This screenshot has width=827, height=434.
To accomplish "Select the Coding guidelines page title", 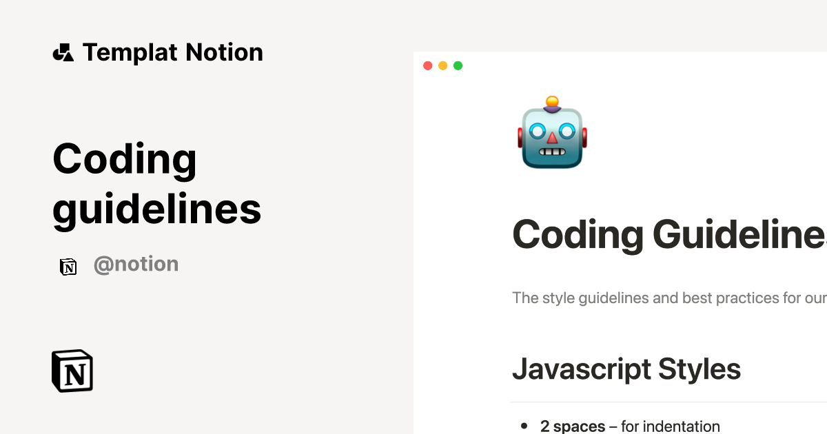I will [x=156, y=183].
